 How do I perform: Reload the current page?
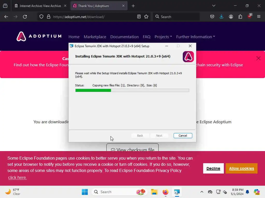(25, 17)
